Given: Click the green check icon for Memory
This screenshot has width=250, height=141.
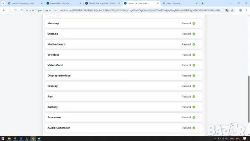Looking at the screenshot, I should tap(194, 23).
